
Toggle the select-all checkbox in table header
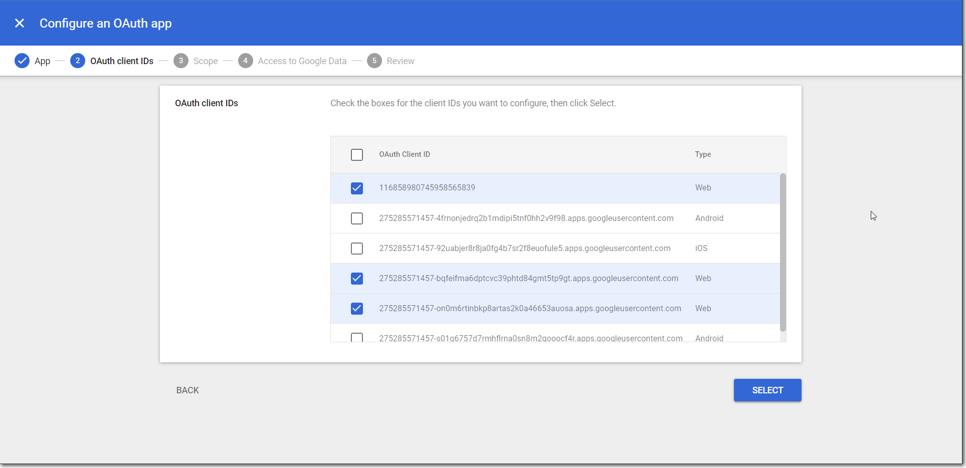357,155
